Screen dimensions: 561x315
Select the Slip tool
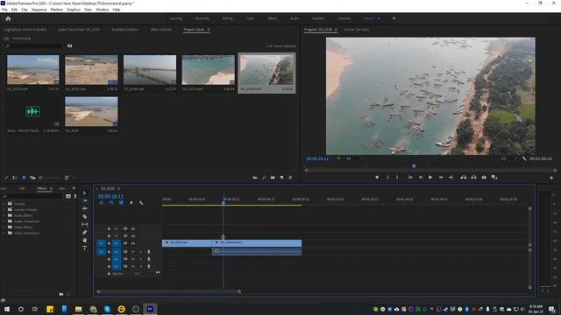85,224
